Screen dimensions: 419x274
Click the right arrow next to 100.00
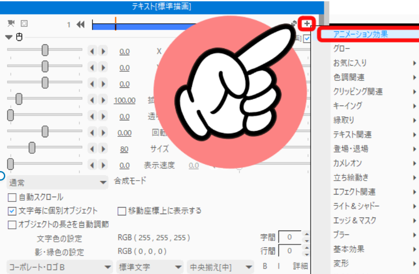click(x=103, y=100)
